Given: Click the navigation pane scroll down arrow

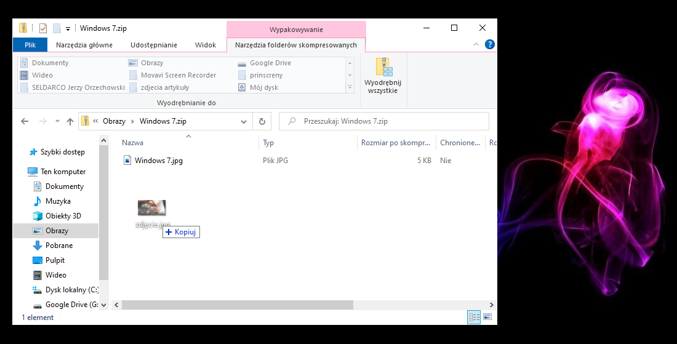Looking at the screenshot, I should [x=103, y=305].
